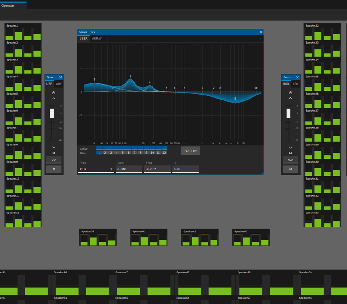Toggle mute M in left group panel
Viewport: 347px width, 304px height.
click(54, 169)
